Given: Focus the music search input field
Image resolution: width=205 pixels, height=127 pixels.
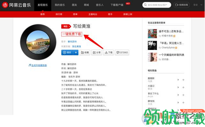Looking at the screenshot, I should (156, 5).
